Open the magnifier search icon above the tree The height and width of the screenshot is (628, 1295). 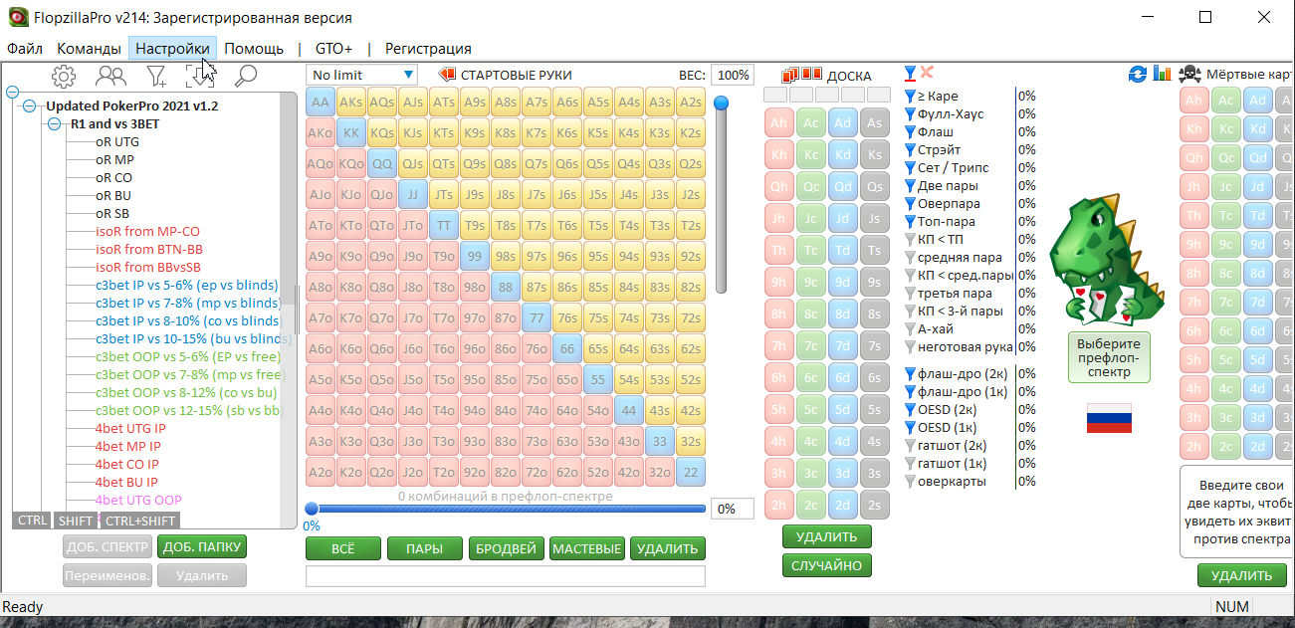[245, 76]
